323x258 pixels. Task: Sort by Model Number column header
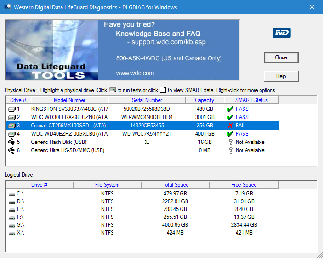[x=70, y=100]
